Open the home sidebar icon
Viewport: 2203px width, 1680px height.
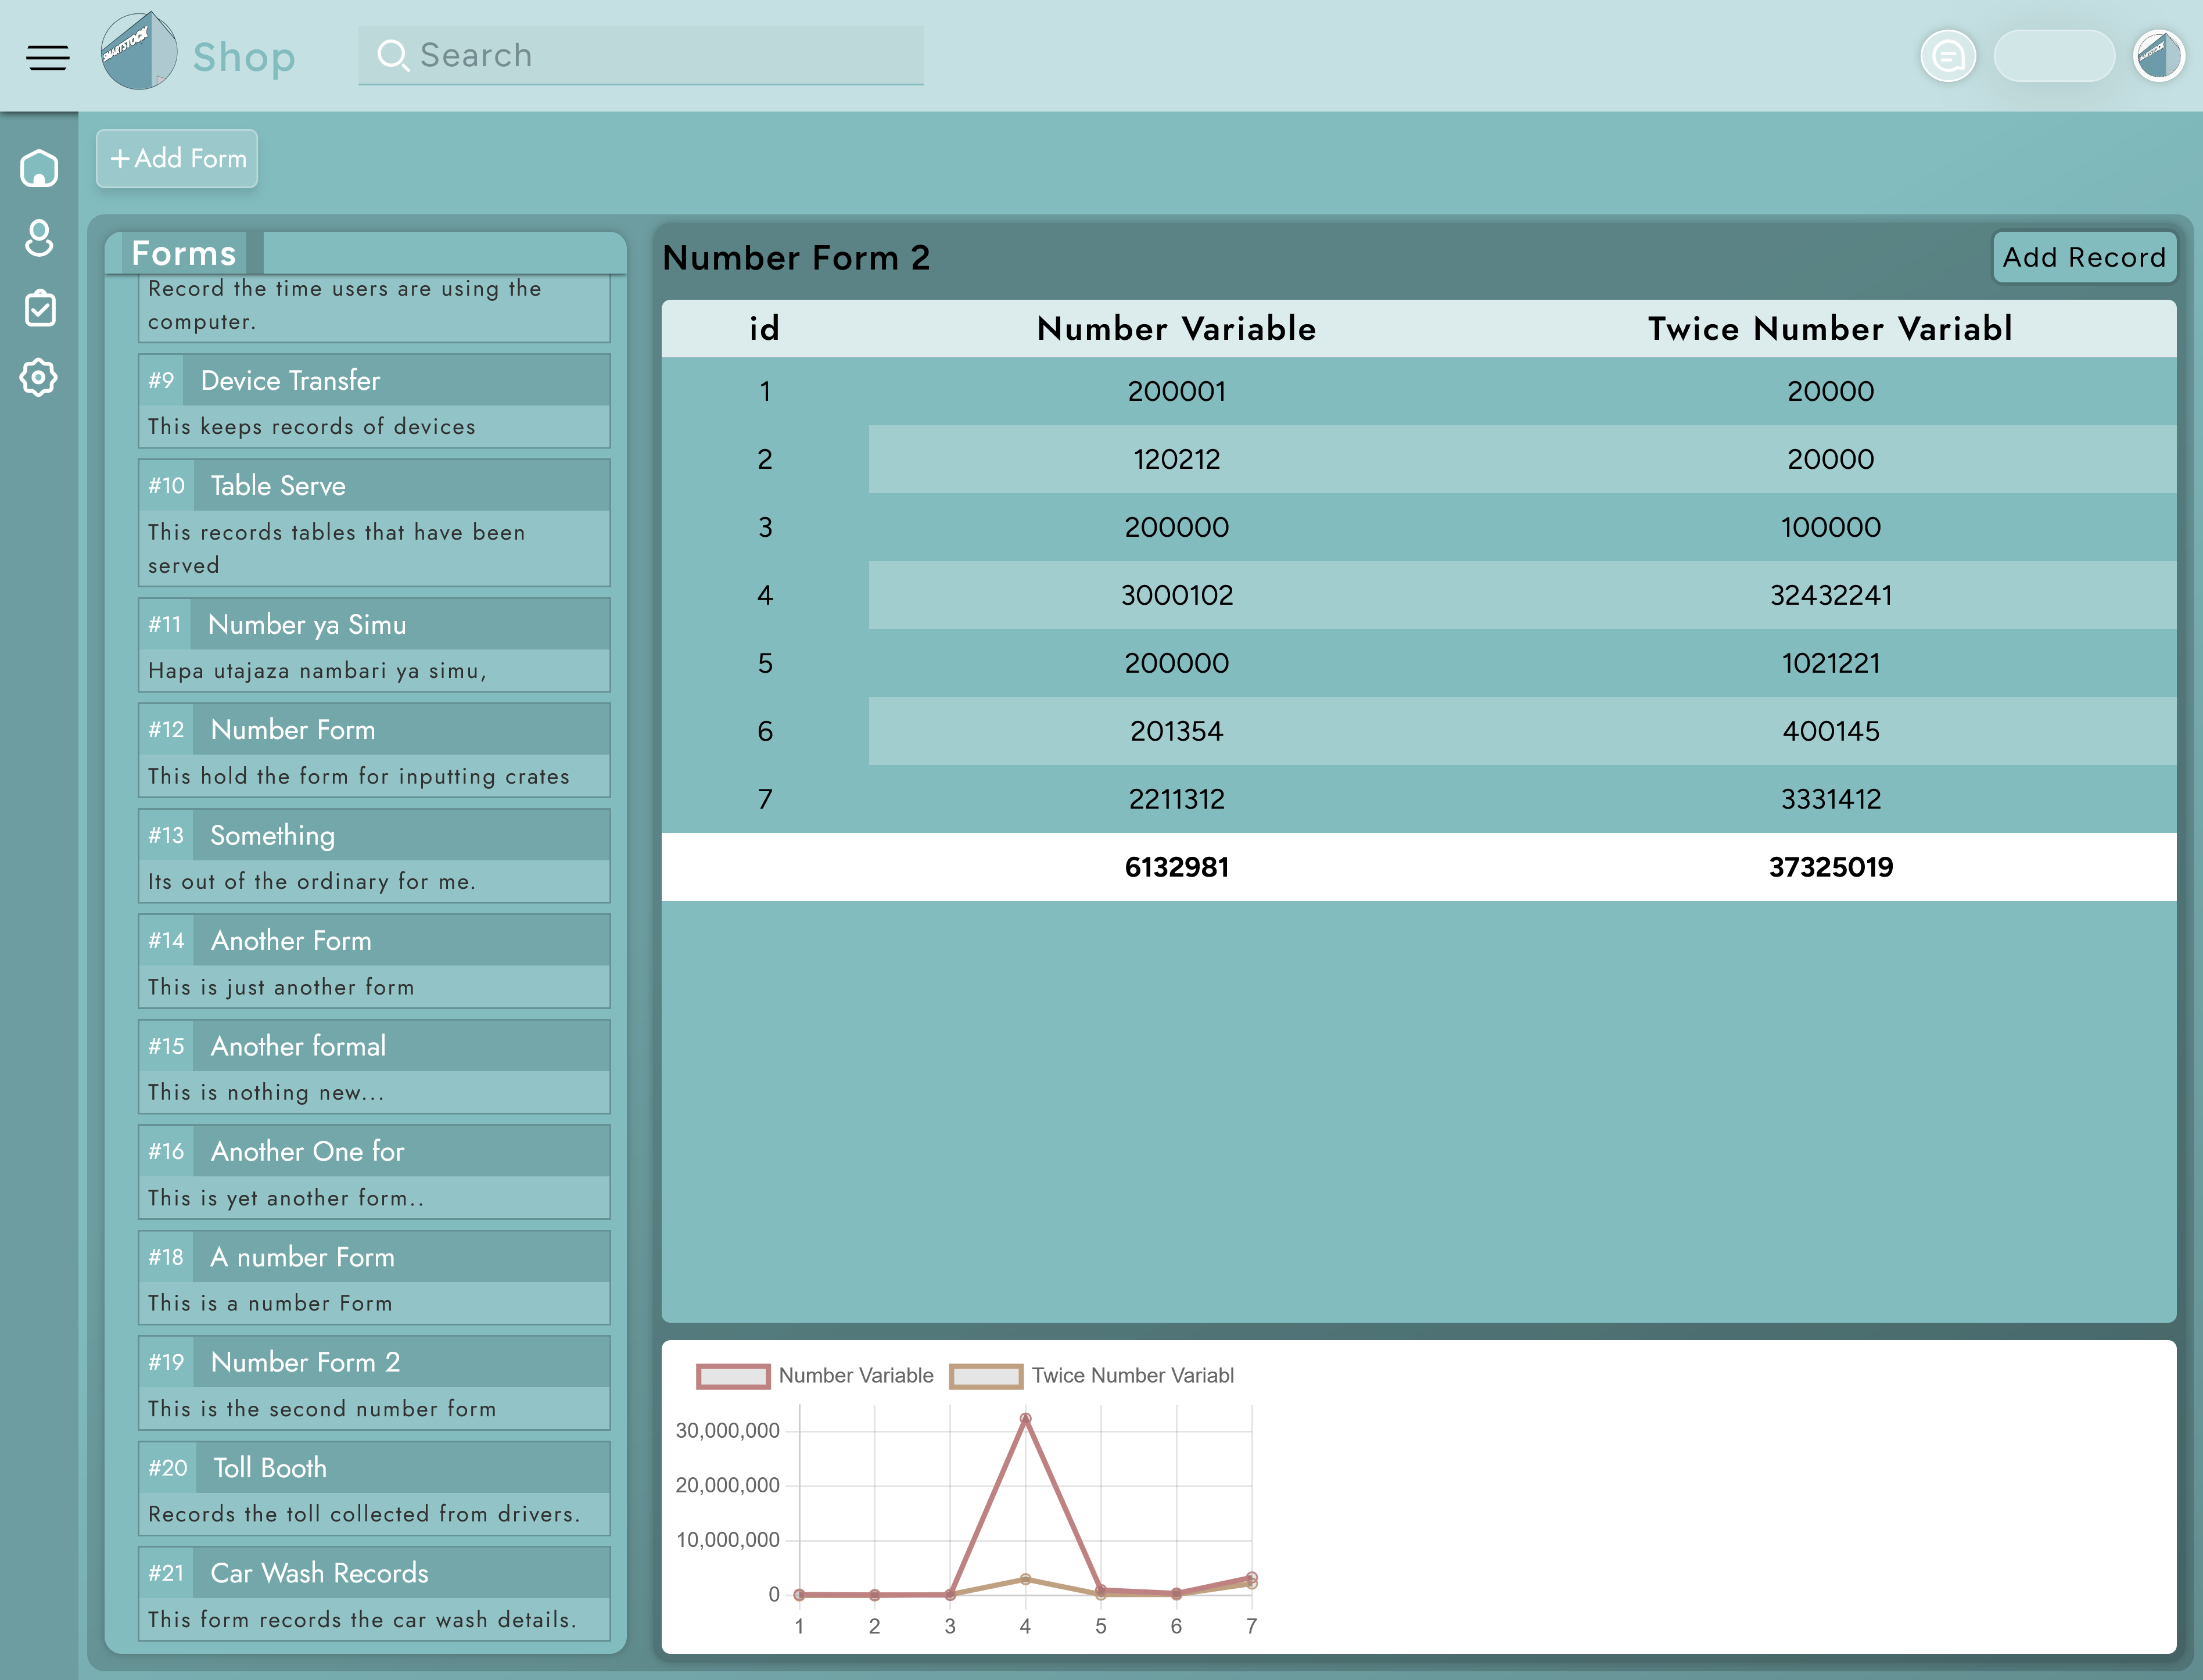(39, 168)
